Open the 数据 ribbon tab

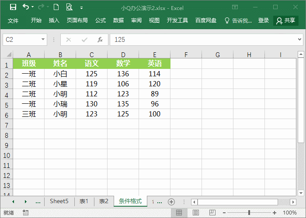pos(118,20)
